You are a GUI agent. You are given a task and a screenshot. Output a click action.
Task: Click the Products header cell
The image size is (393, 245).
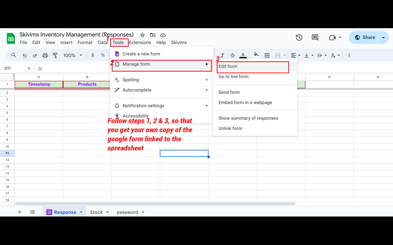87,84
